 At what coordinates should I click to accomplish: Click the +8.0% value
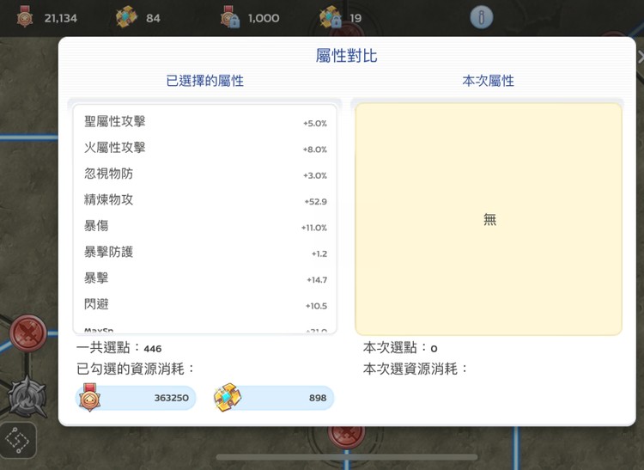pos(315,150)
